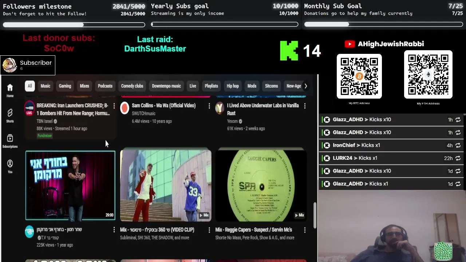Image resolution: width=466 pixels, height=262 pixels.
Task: Click קומדי בר channel avatar
Action: tap(29, 232)
